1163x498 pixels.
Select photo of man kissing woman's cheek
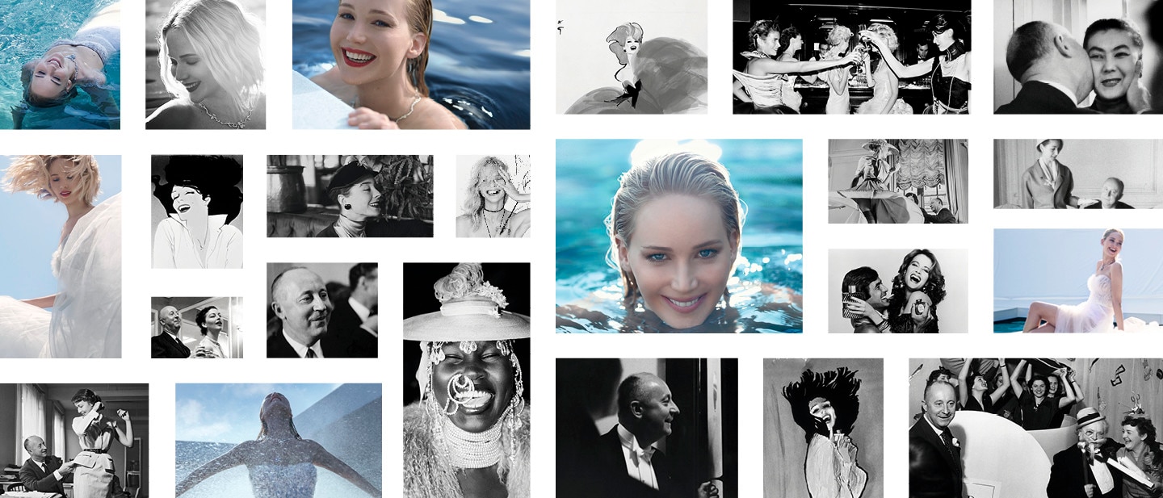point(1078,56)
